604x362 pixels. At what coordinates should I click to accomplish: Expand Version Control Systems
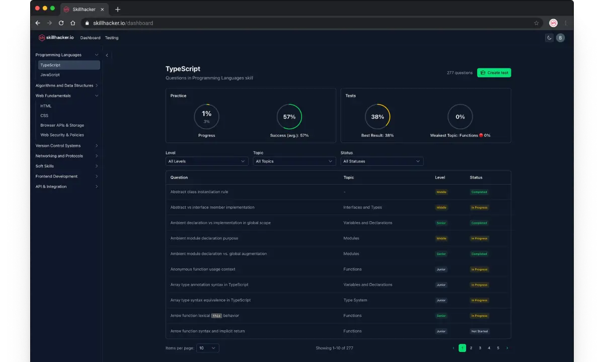pyautogui.click(x=67, y=146)
